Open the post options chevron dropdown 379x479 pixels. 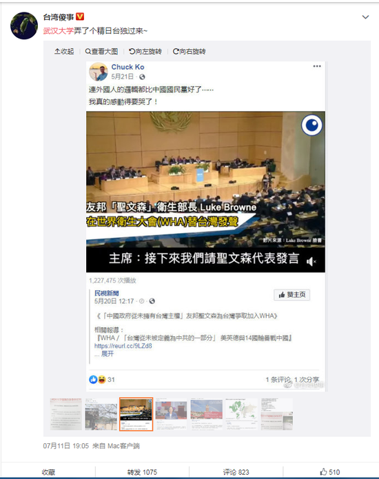(x=365, y=17)
